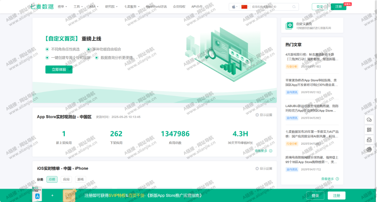
Task: Click the custom homepage banner illustration
Action: [225, 54]
